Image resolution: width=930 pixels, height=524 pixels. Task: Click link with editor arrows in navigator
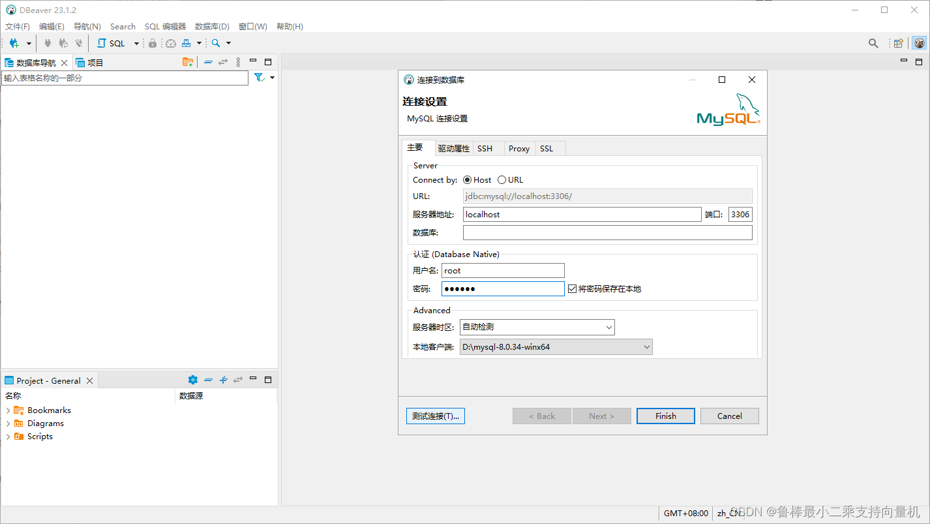223,62
